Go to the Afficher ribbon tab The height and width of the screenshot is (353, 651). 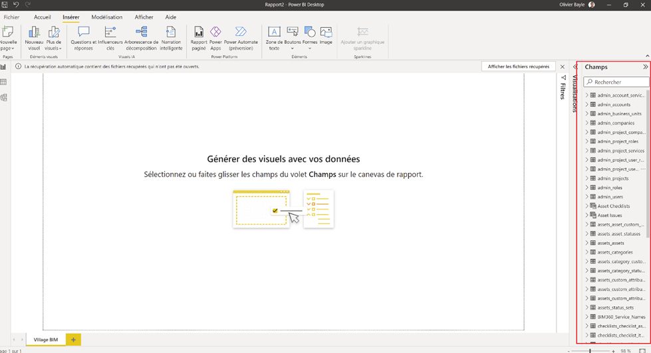click(x=144, y=17)
